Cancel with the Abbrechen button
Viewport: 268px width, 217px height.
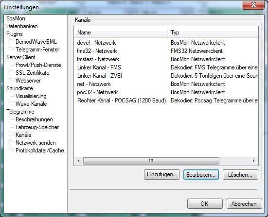click(x=244, y=203)
